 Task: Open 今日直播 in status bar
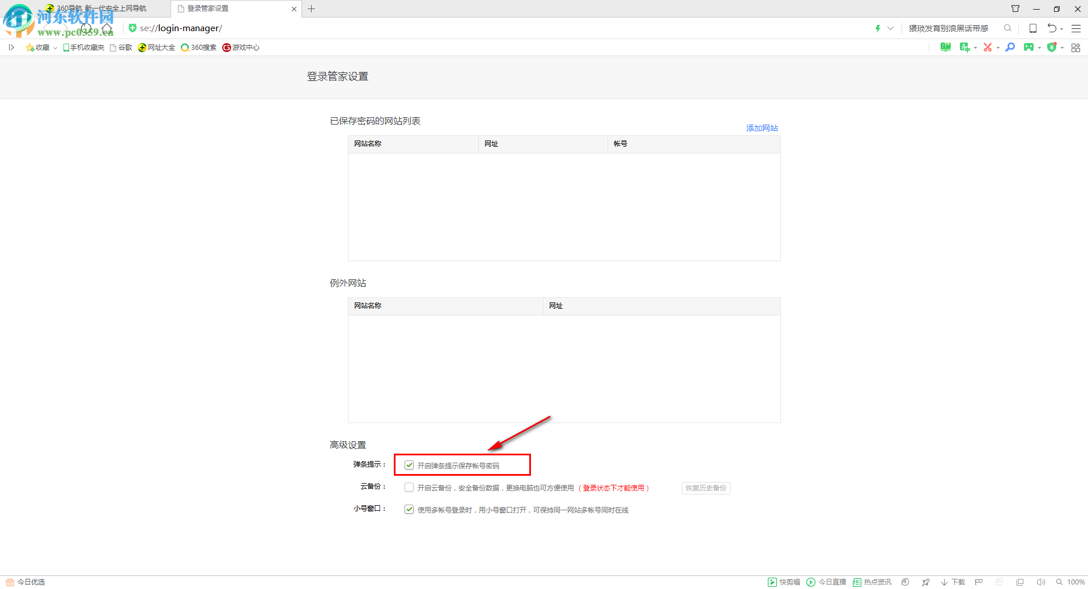click(x=826, y=582)
